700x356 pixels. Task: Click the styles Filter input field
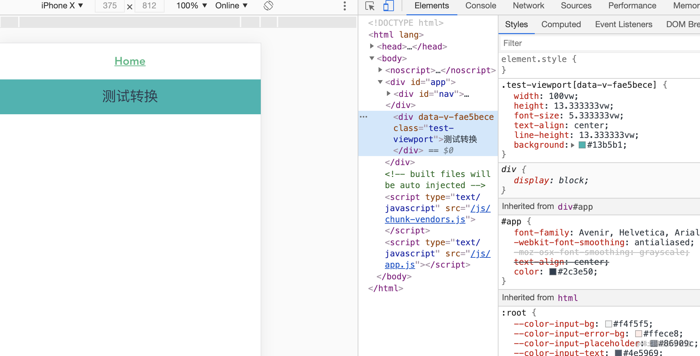point(600,43)
